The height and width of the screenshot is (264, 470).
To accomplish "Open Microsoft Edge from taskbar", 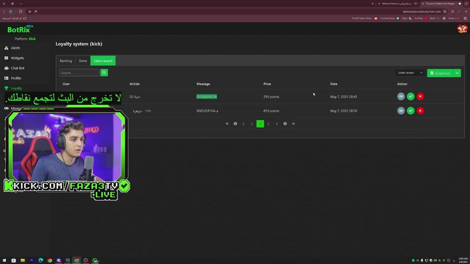I will coord(40,261).
